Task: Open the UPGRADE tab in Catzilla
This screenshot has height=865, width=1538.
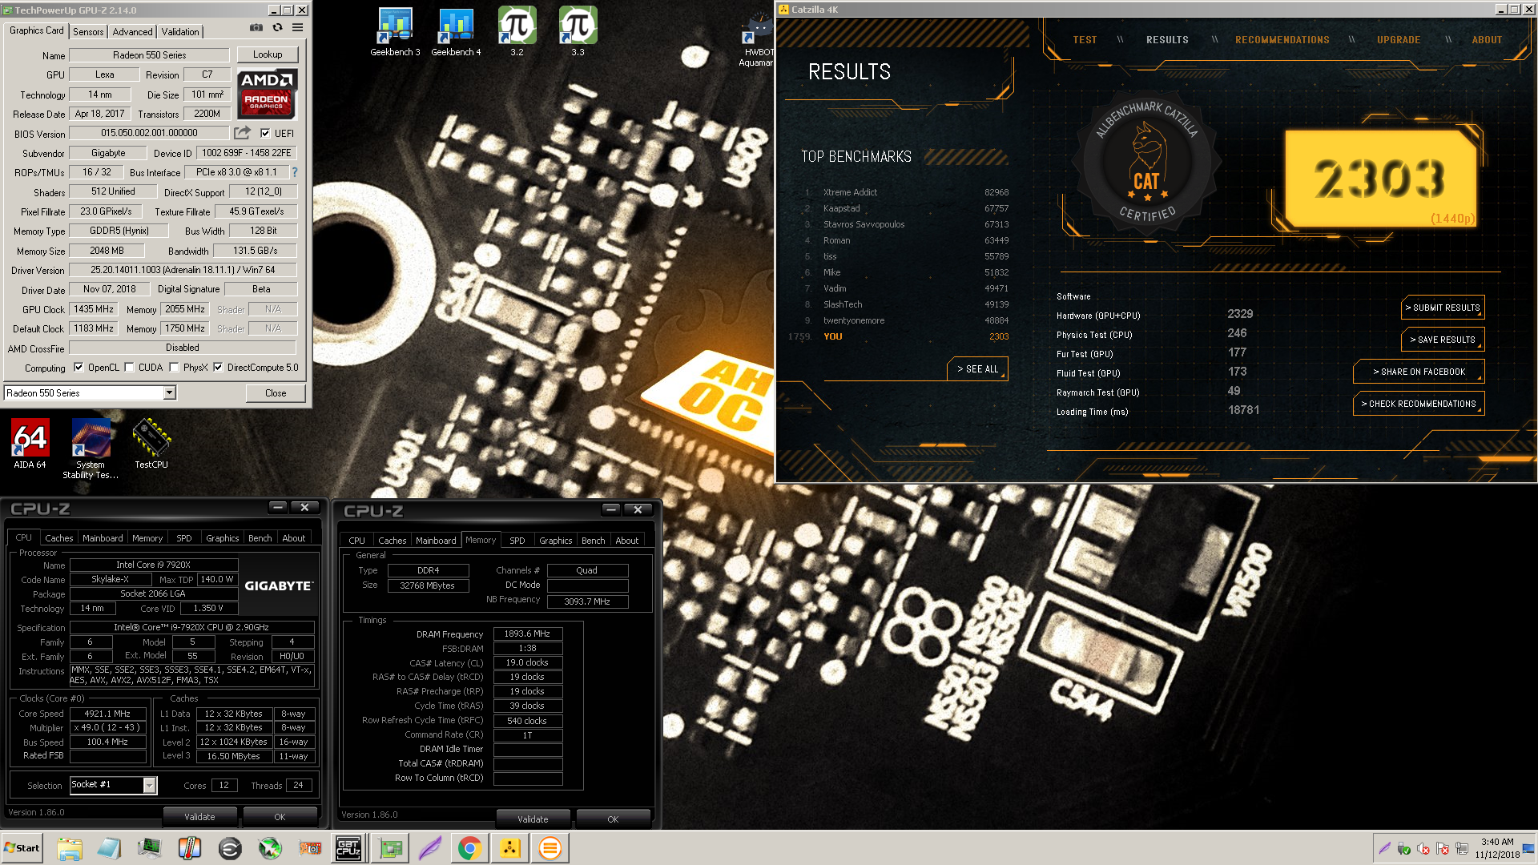Action: (1399, 40)
